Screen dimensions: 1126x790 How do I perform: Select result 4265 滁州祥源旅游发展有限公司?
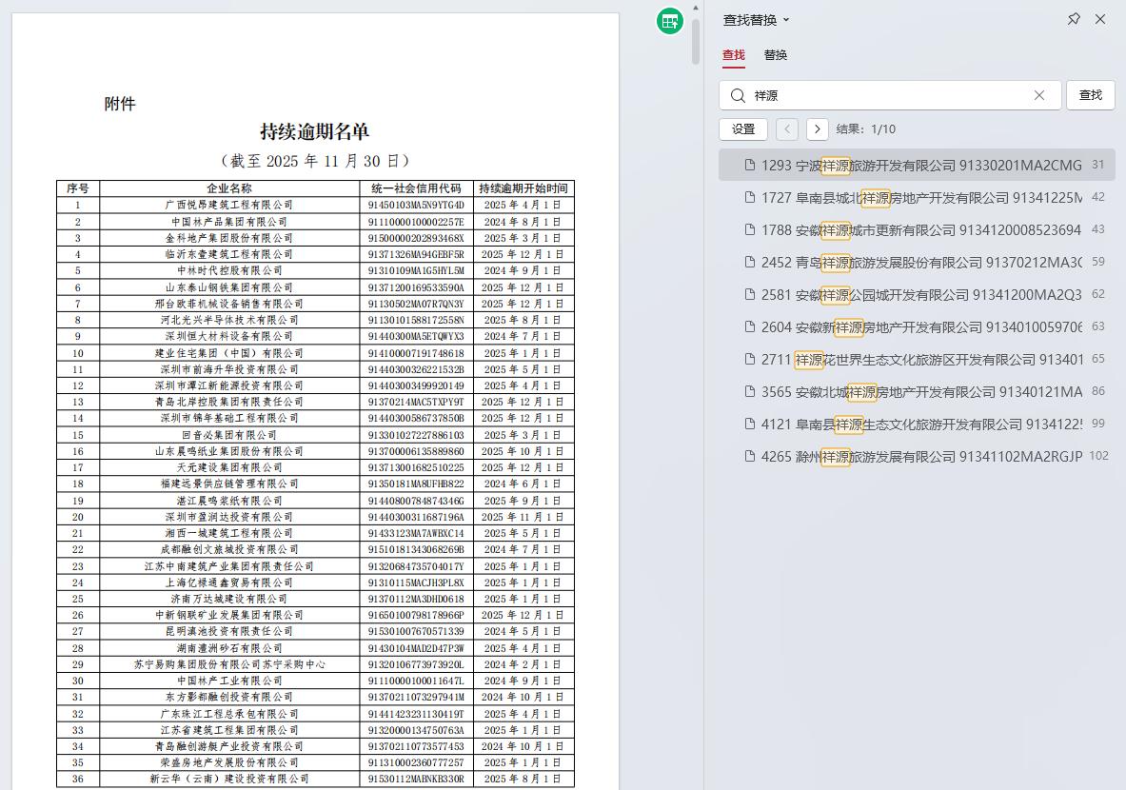point(917,456)
